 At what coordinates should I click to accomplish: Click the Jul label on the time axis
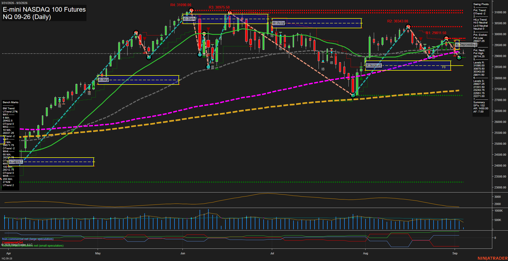pyautogui.click(x=272, y=253)
